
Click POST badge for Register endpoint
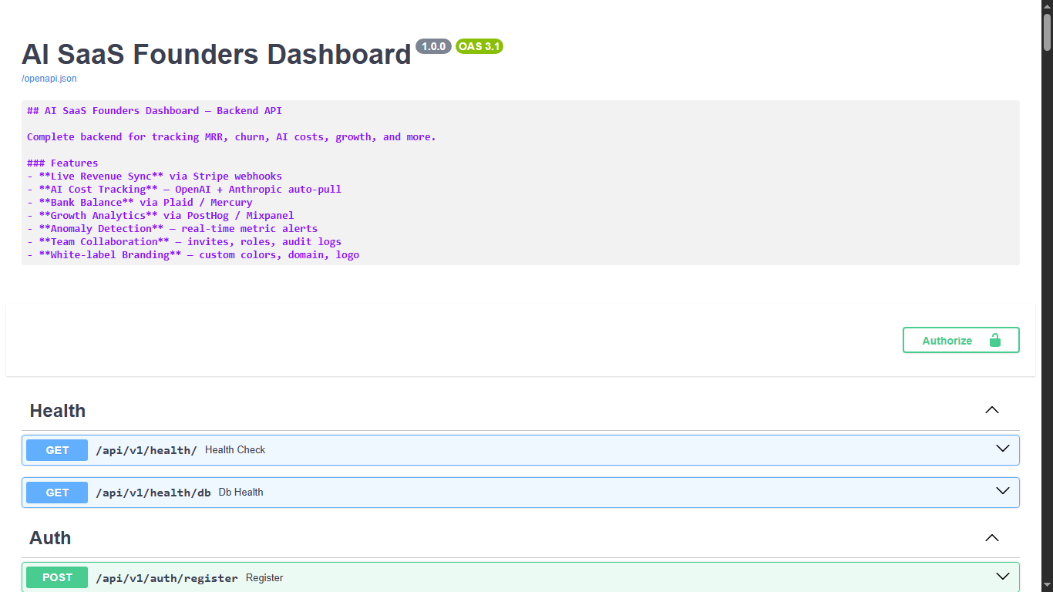click(57, 577)
